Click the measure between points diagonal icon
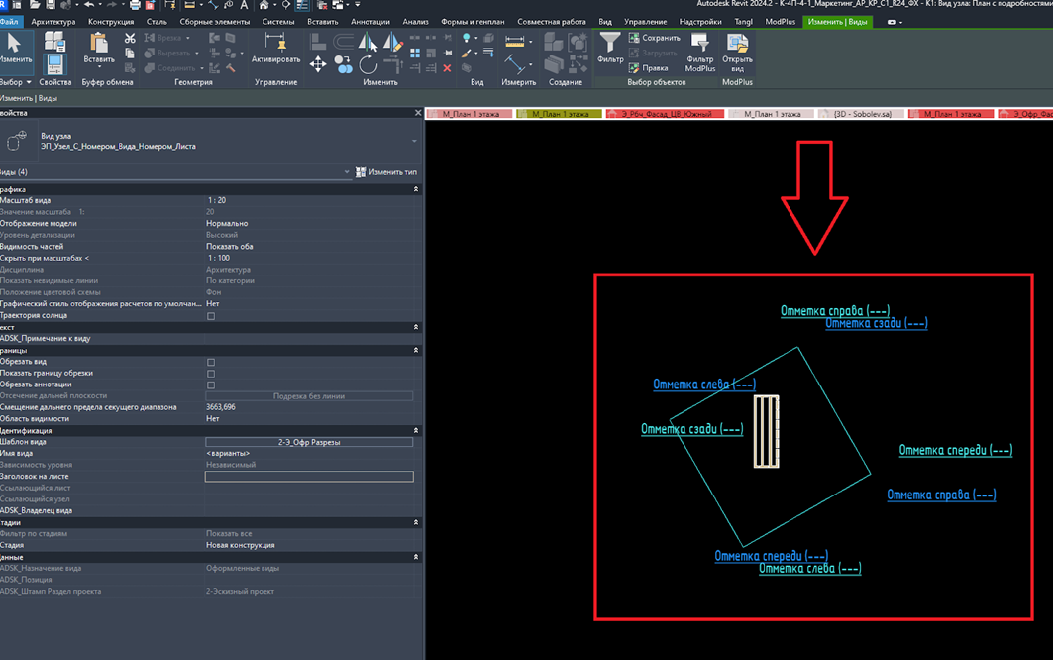Screen dimensions: 1053x660 515,63
